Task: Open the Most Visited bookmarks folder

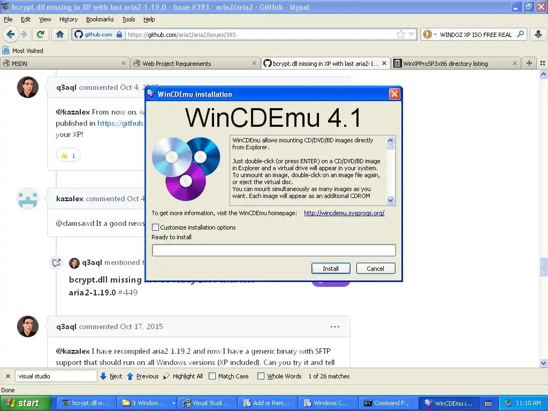Action: coord(23,51)
